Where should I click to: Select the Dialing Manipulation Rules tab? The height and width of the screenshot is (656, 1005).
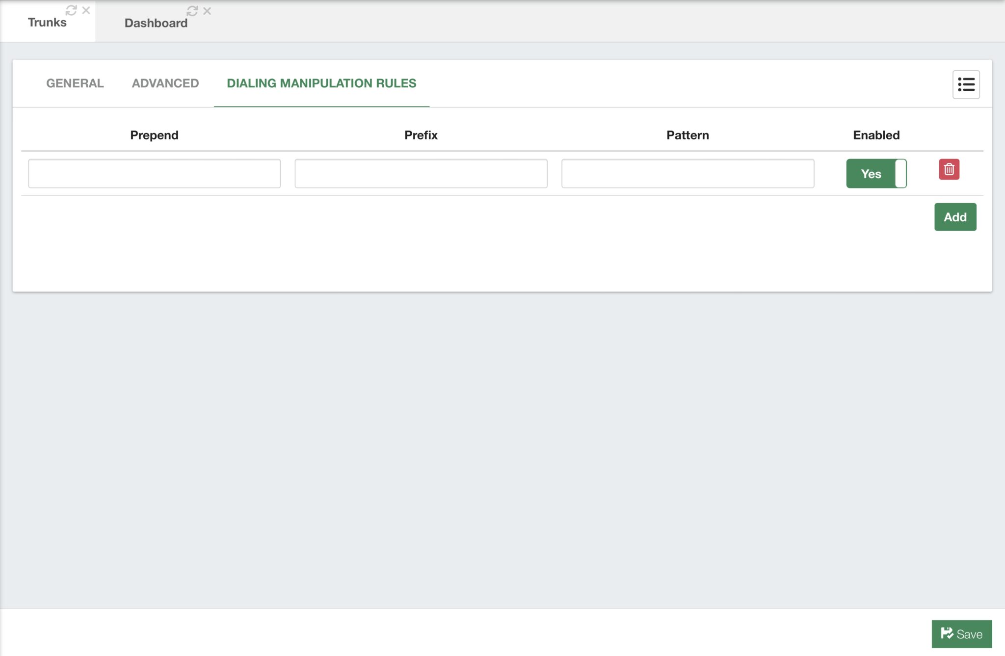[321, 83]
